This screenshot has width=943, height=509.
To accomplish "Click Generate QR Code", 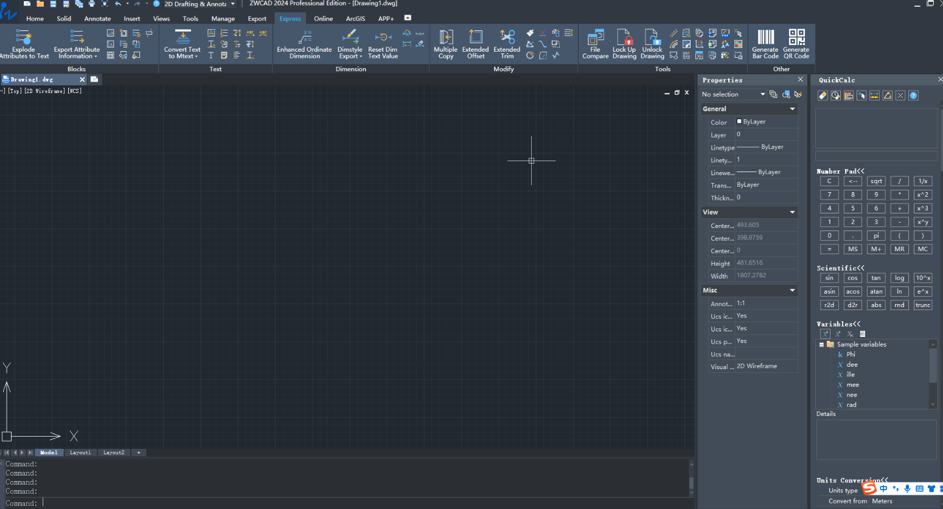I will [796, 43].
